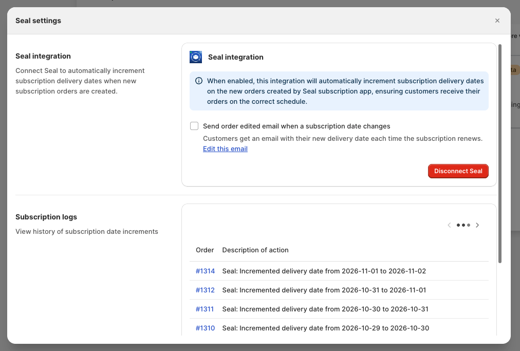Click the Seal settings dialog title
This screenshot has width=520, height=351.
(x=38, y=21)
